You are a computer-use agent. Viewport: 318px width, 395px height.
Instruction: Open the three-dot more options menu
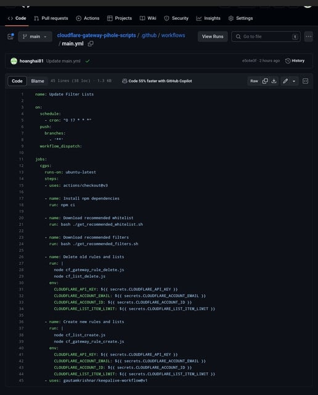(x=309, y=36)
